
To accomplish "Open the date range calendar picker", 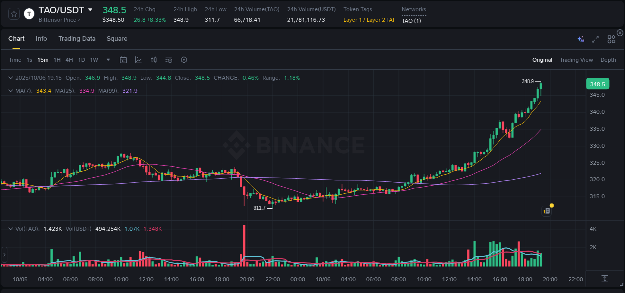I will click(x=123, y=60).
